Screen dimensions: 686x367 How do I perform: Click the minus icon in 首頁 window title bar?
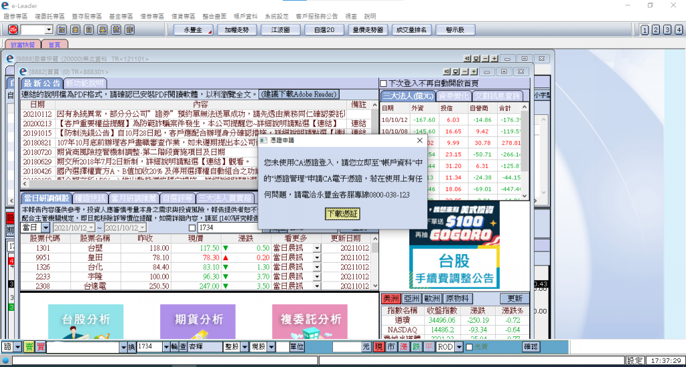(x=465, y=72)
